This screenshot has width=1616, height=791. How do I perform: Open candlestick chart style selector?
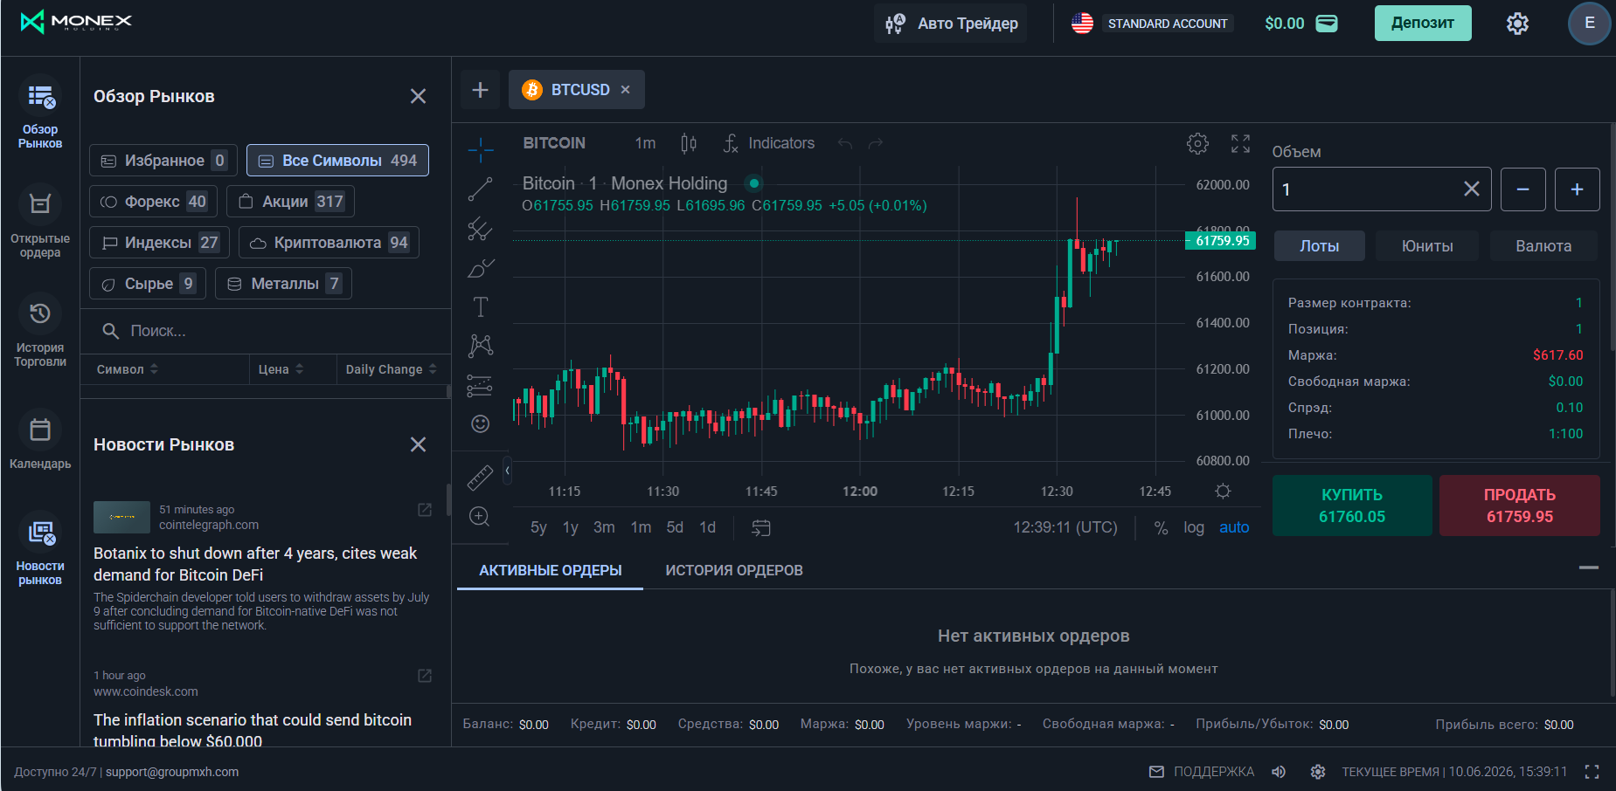[x=689, y=143]
